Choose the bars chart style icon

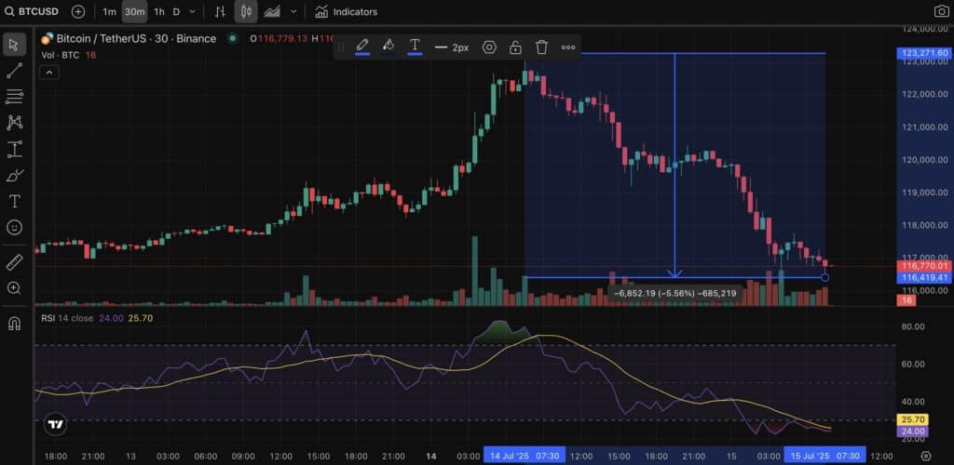pos(221,11)
